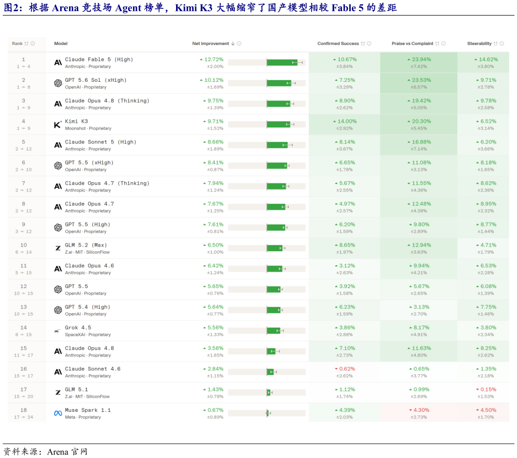
Task: Click Anthropic logo beside Claude Opus 4.6
Action: coord(58,269)
